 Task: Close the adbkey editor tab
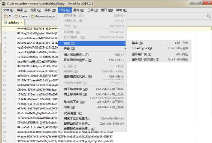pyautogui.click(x=22, y=23)
